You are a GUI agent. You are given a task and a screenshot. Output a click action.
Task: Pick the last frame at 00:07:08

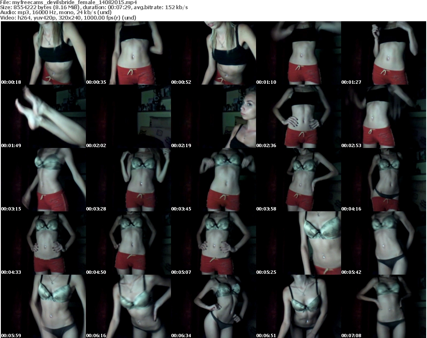[384, 306]
